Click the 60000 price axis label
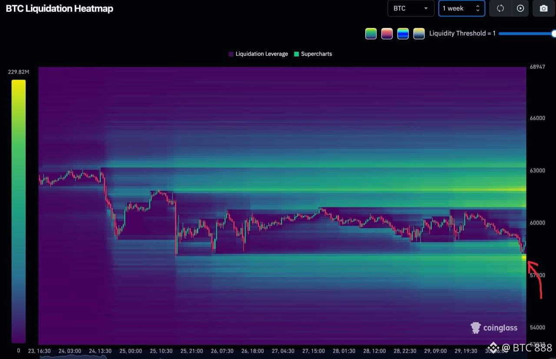The width and height of the screenshot is (556, 359). 537,223
